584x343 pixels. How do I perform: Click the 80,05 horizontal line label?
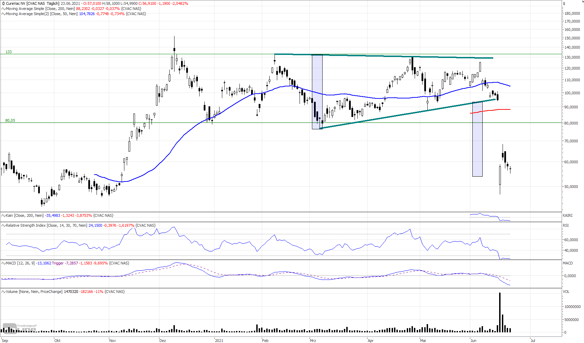pos(10,120)
